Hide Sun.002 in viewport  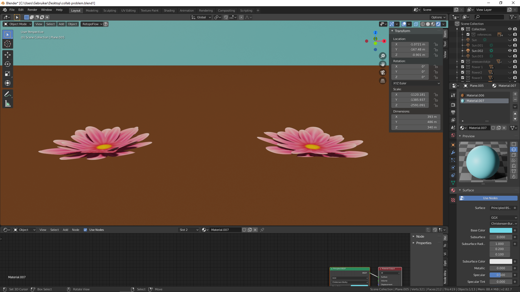point(509,51)
